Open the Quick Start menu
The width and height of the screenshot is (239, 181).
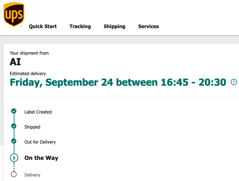click(x=43, y=27)
